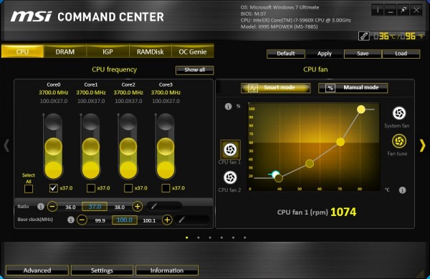
Task: Click the Save button
Action: [x=363, y=54]
